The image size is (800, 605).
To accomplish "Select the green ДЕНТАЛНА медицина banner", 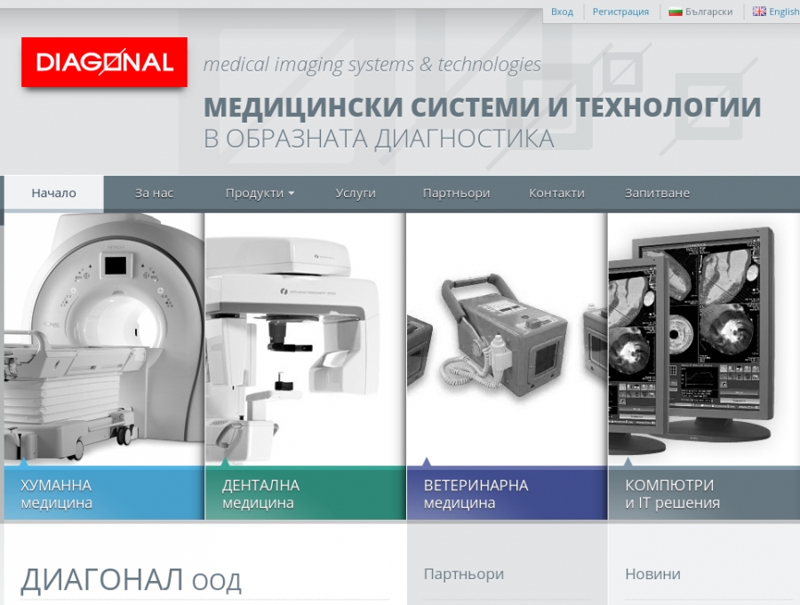I will (x=305, y=494).
